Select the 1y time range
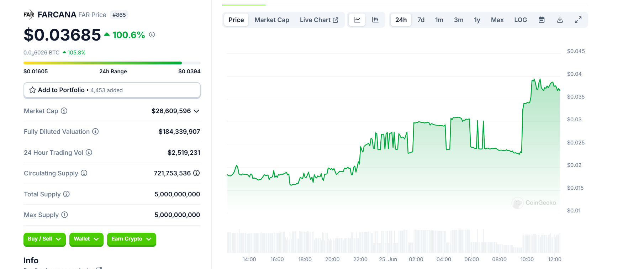Image resolution: width=628 pixels, height=269 pixels. point(477,20)
